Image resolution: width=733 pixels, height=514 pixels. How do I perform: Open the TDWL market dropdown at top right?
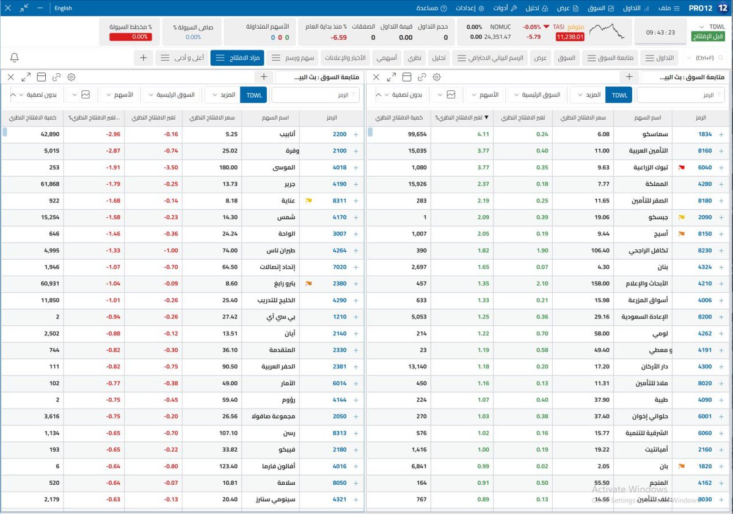pos(710,27)
